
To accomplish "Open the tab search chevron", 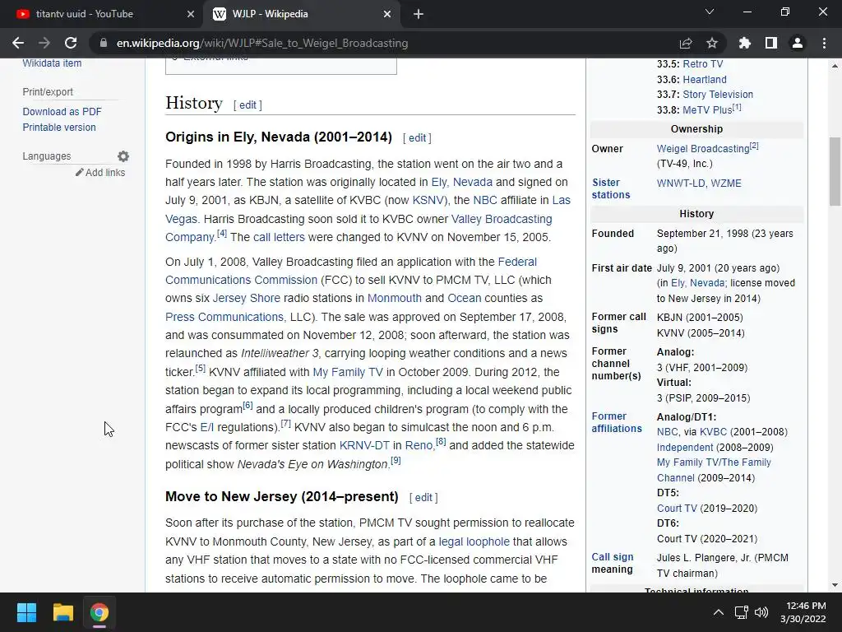I will coord(710,12).
